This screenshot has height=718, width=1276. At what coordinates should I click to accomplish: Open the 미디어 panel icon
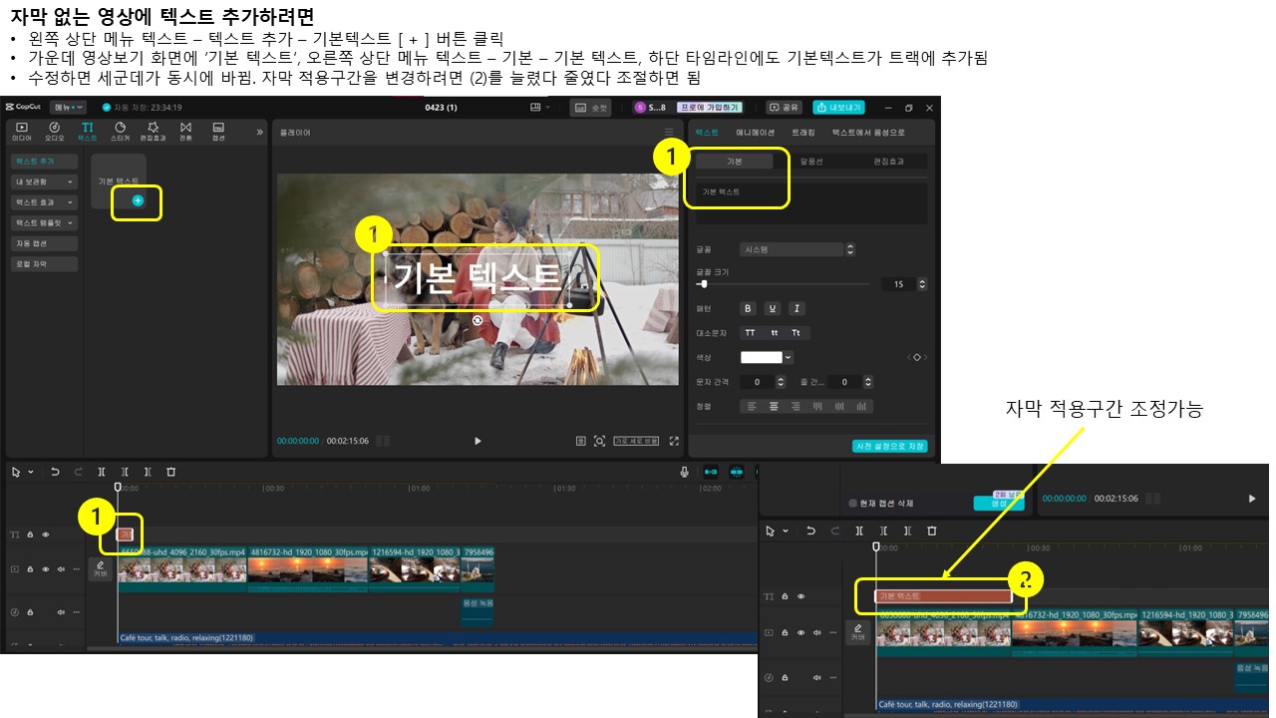click(x=22, y=132)
